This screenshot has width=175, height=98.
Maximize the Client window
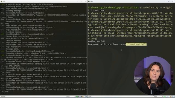[x=169, y=1]
